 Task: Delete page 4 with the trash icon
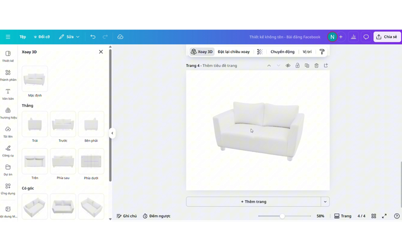(x=317, y=66)
